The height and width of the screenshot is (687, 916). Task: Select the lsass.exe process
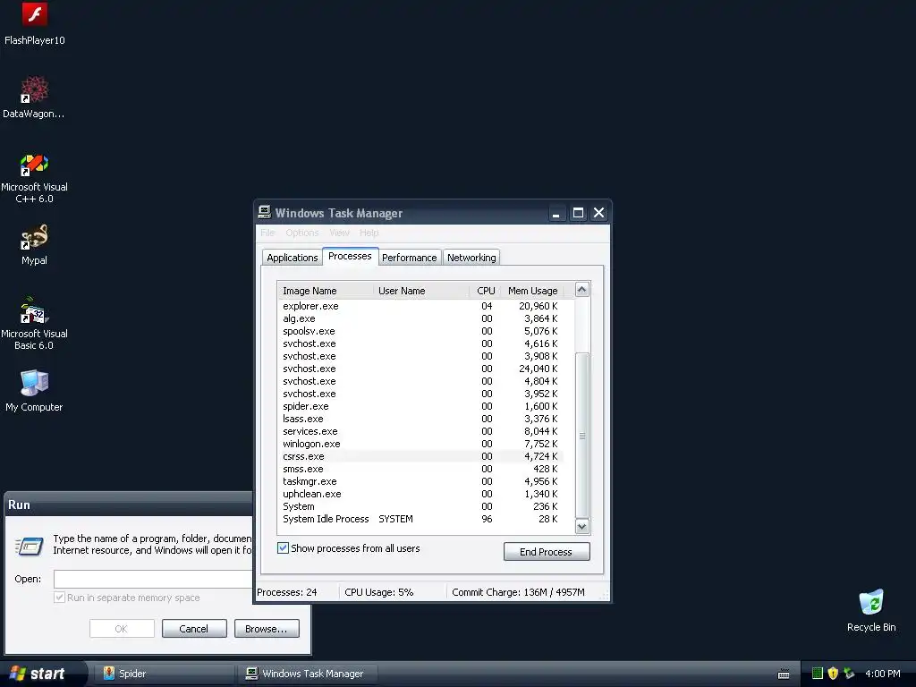(x=420, y=419)
